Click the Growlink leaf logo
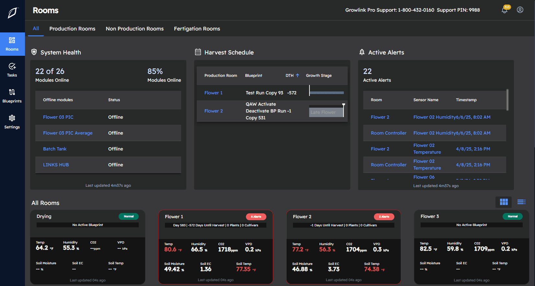This screenshot has height=286, width=535. [12, 13]
